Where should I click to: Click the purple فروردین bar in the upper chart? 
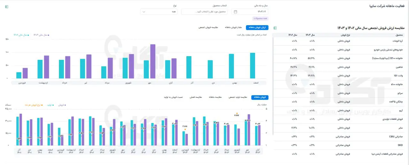pos(25,73)
